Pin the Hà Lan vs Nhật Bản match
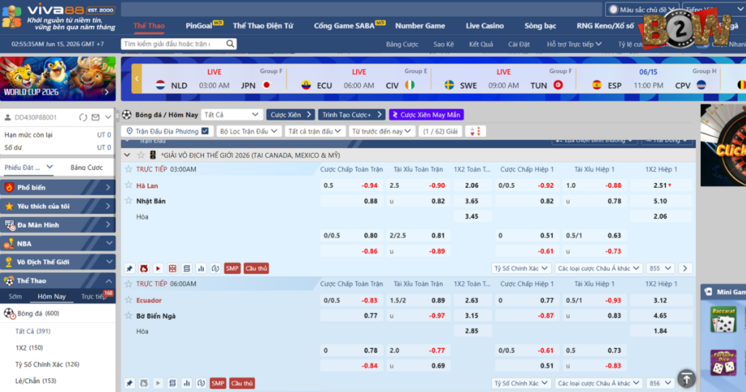746x392 pixels. 130,268
